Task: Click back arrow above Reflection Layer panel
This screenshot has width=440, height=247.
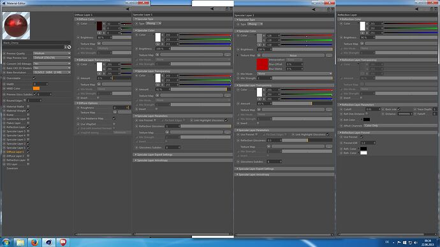Action: pyautogui.click(x=416, y=10)
